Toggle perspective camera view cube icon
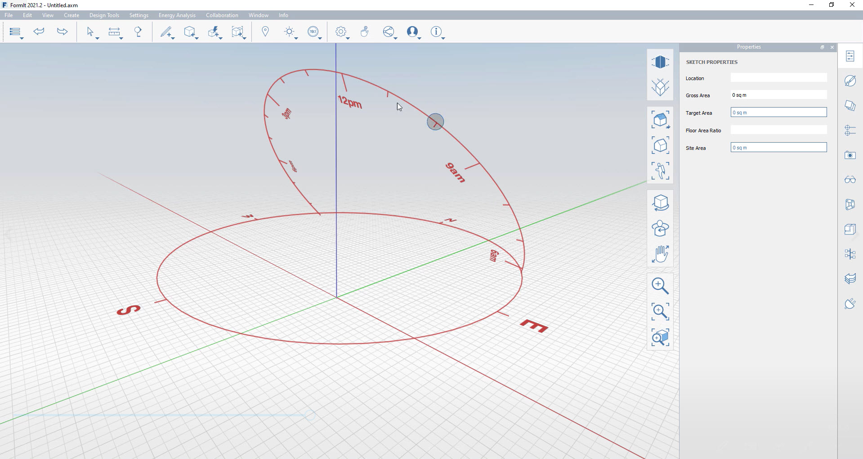 660,62
